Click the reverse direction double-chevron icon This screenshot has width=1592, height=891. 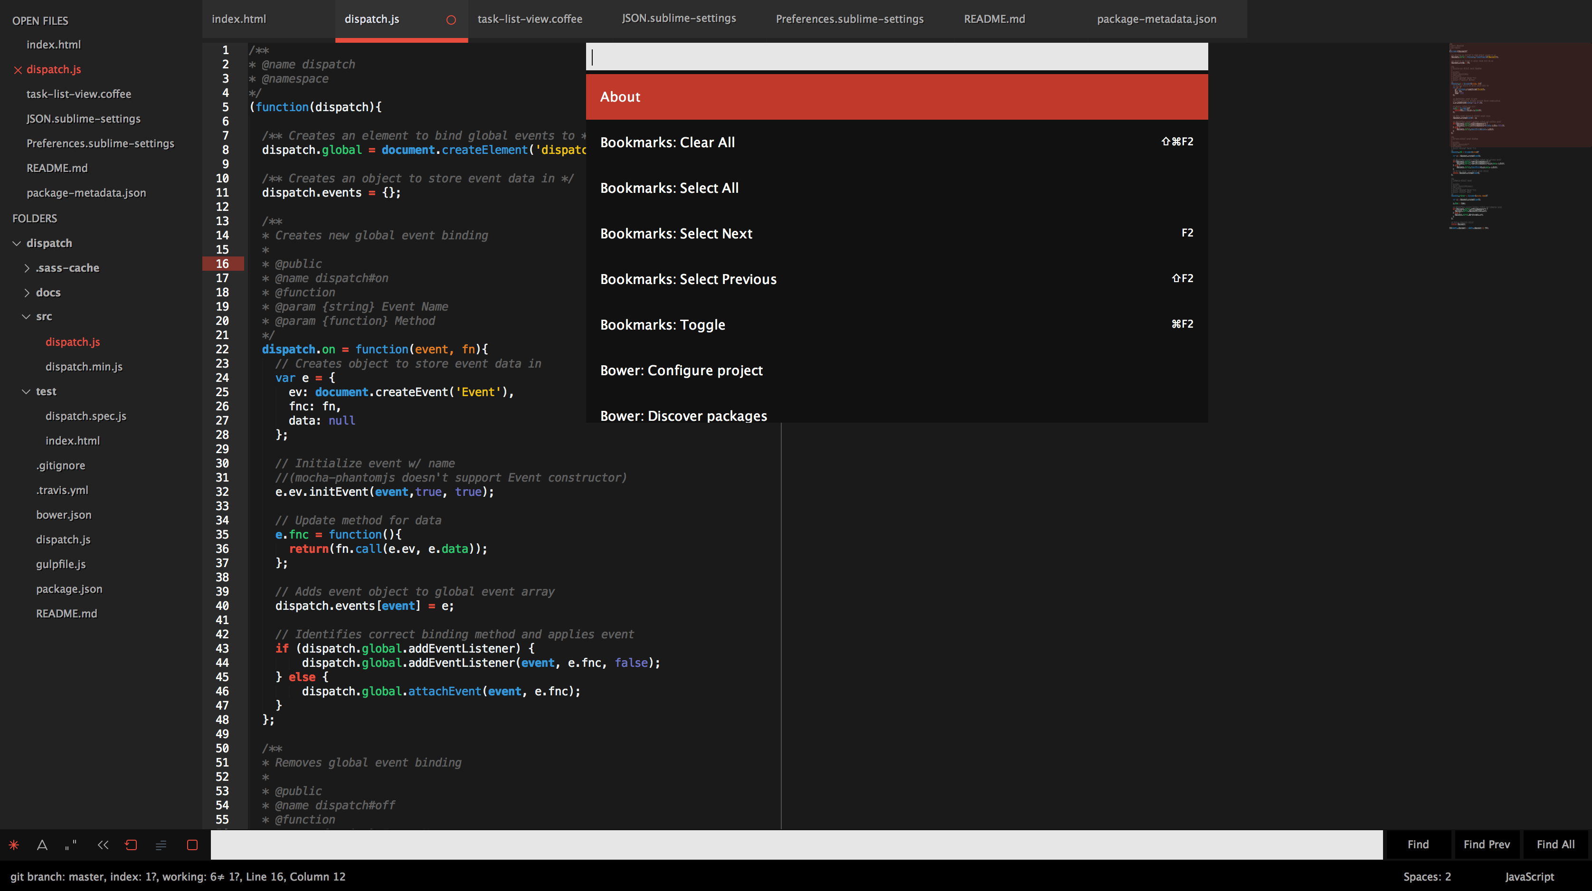[x=103, y=844]
